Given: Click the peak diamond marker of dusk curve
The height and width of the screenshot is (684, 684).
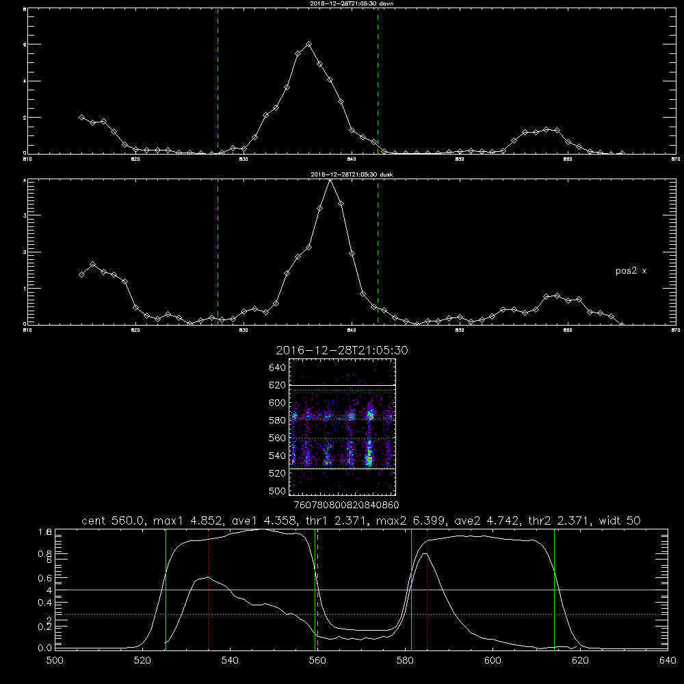Looking at the screenshot, I should (330, 180).
